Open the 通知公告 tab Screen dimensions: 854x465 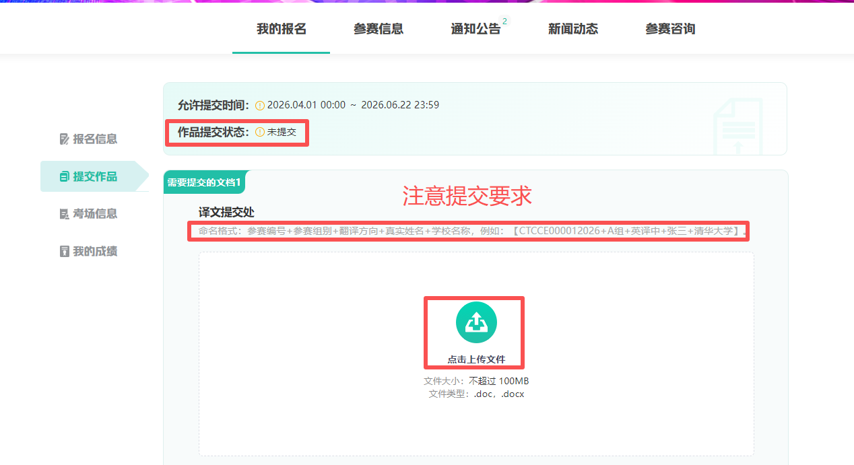pos(475,29)
